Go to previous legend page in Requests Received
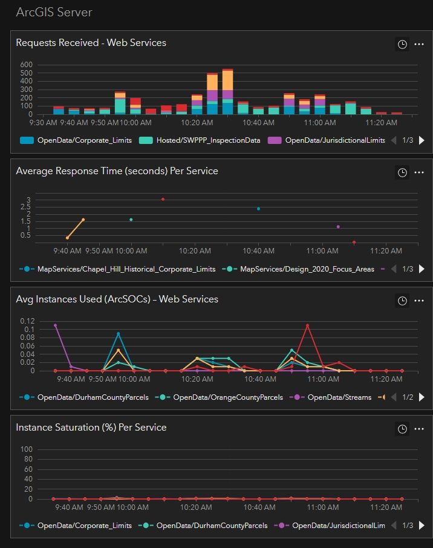Screen dimensions: 433x548 coord(394,140)
